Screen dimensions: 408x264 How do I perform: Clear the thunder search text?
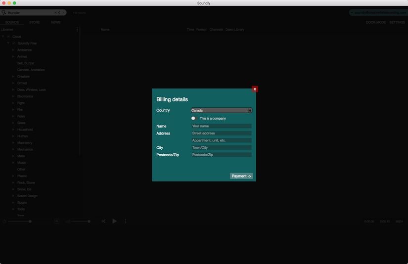pyautogui.click(x=55, y=12)
